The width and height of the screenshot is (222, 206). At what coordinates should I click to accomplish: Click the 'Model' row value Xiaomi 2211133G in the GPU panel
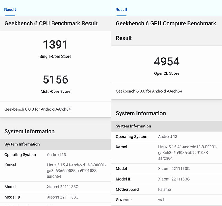click(x=174, y=169)
